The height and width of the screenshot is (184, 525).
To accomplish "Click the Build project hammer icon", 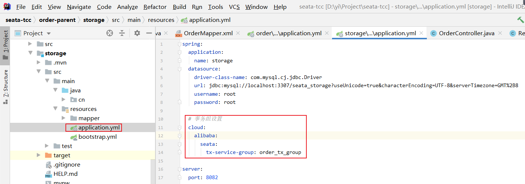I will click(x=521, y=20).
